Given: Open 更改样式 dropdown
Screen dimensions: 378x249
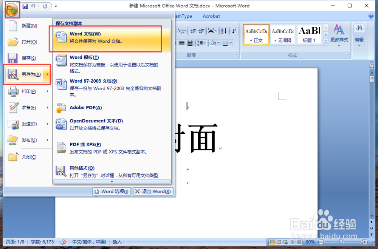Looking at the screenshot, I should pyautogui.click(x=339, y=36).
